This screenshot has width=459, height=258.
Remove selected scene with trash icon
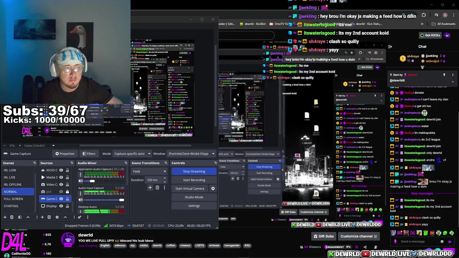(x=12, y=217)
